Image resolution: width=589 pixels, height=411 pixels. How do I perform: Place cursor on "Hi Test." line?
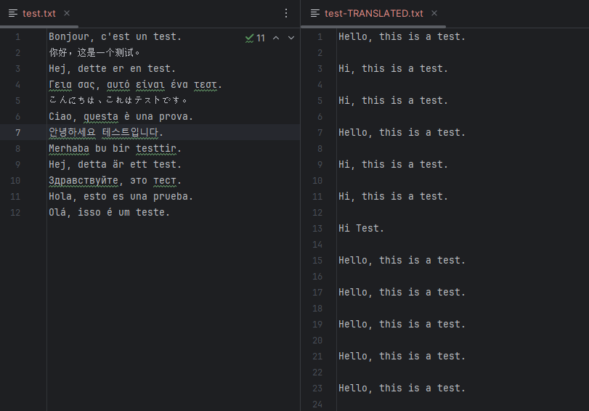point(361,228)
